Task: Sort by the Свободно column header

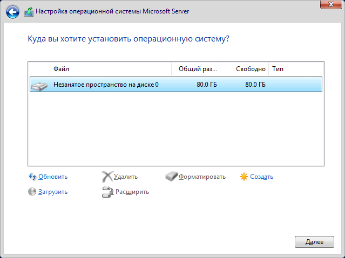Action: (244, 69)
